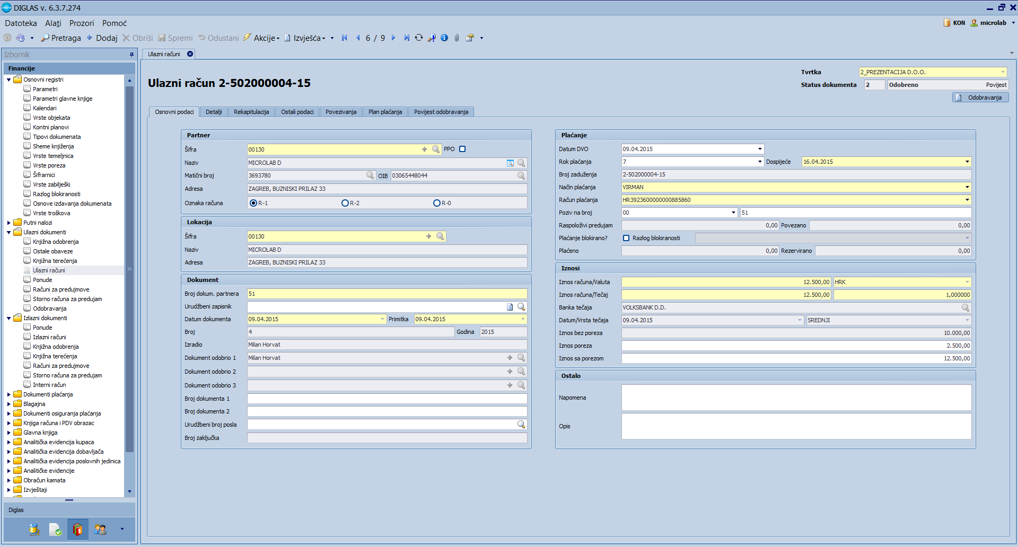Image resolution: width=1018 pixels, height=547 pixels.
Task: Open the finance books module icon
Action: 77,529
